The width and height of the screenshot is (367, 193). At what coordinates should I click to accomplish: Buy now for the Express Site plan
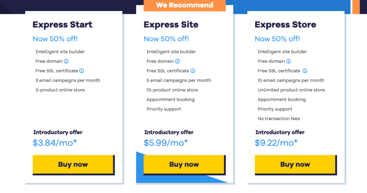(x=185, y=165)
